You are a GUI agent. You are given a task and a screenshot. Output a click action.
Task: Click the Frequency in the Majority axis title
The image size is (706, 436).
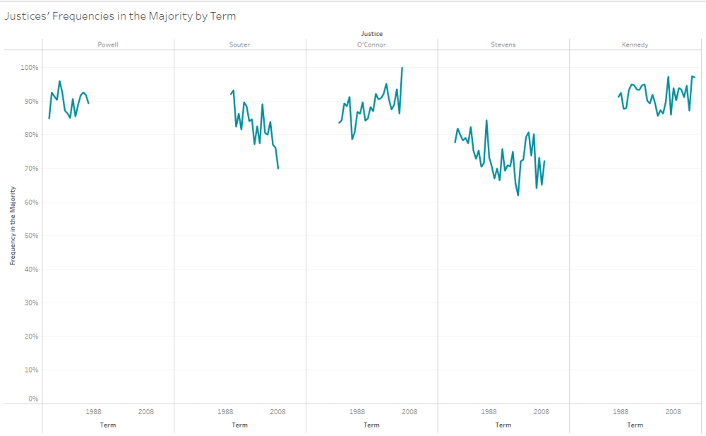point(13,226)
